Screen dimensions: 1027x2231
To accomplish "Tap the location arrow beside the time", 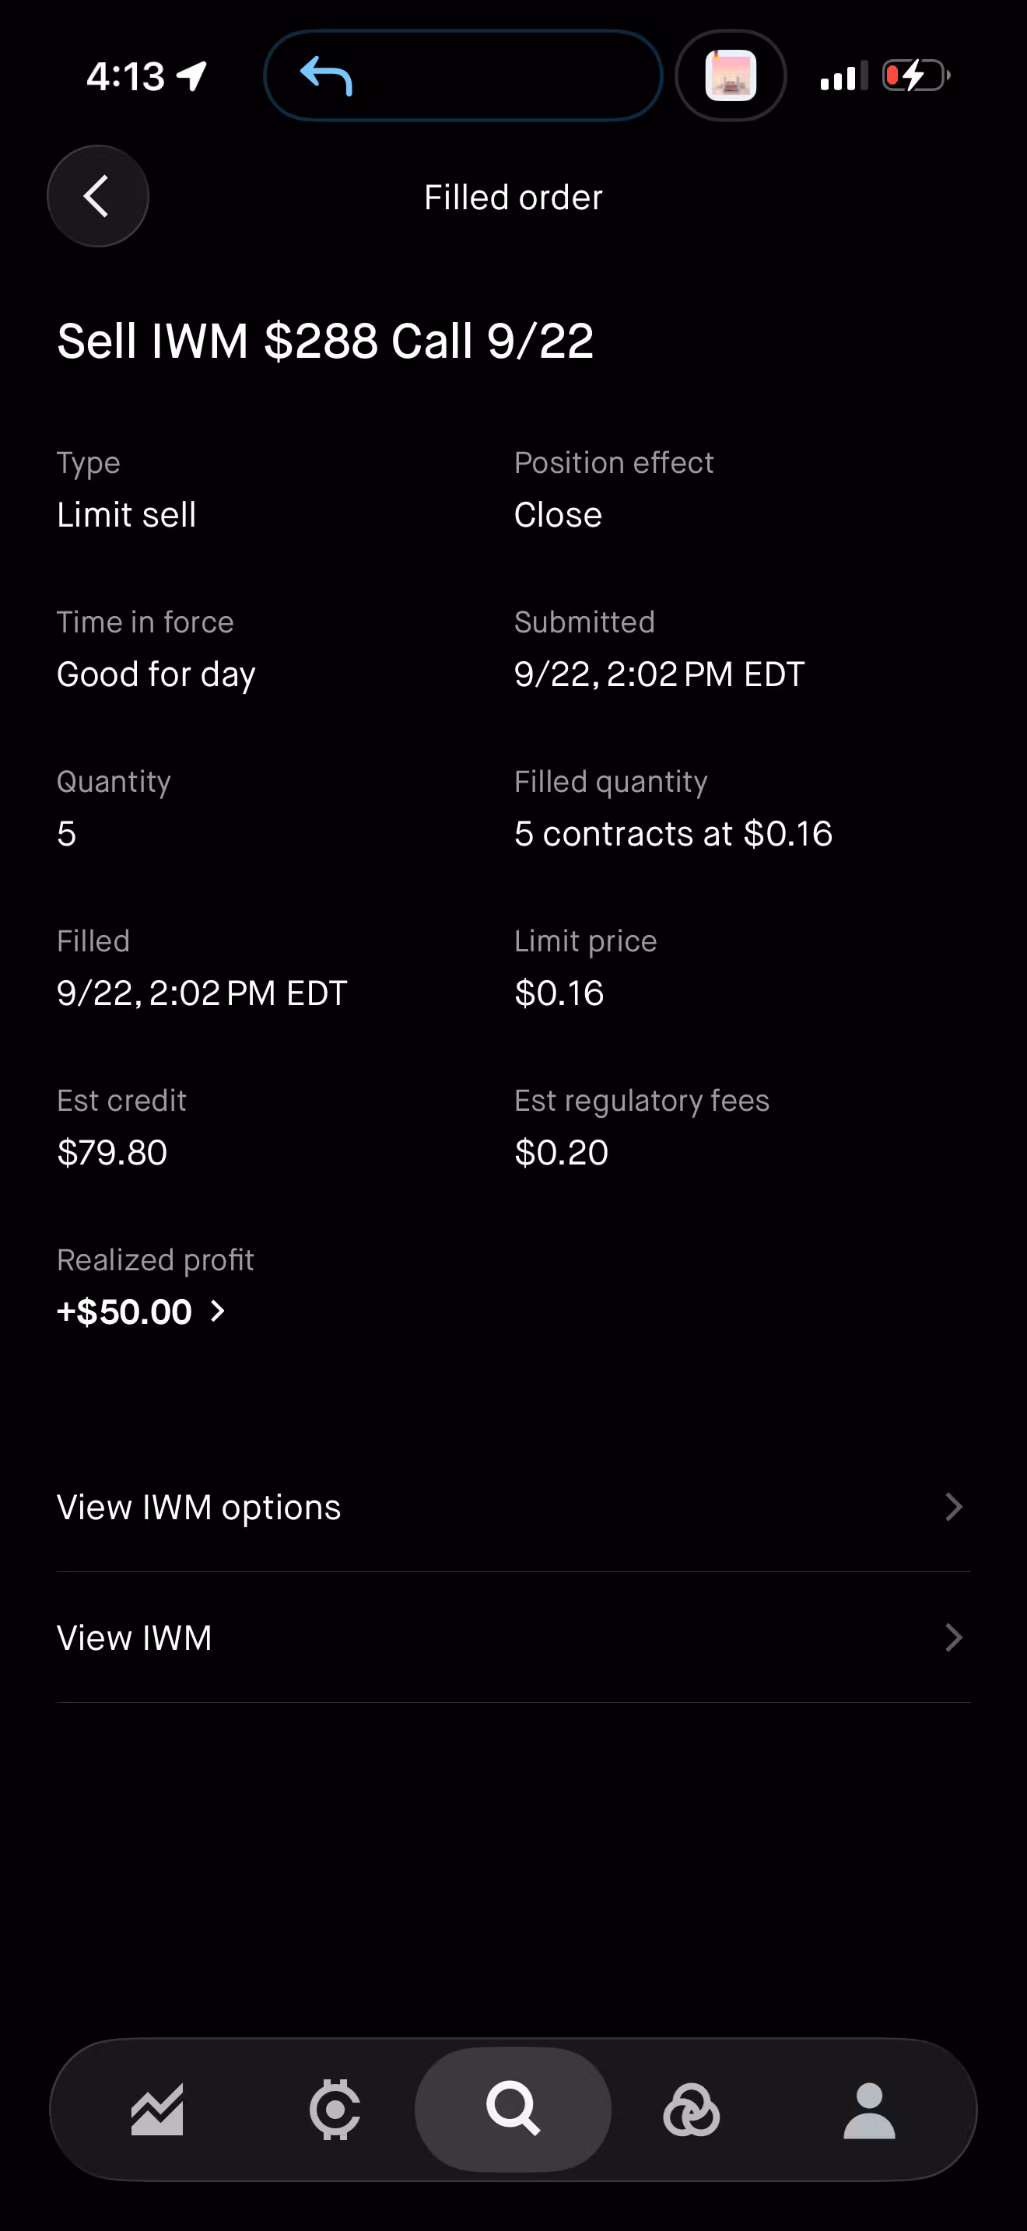I will coord(191,76).
